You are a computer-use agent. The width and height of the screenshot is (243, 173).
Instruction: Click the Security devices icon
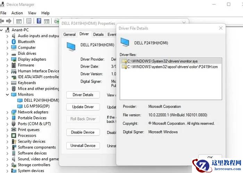pyautogui.click(x=14, y=141)
